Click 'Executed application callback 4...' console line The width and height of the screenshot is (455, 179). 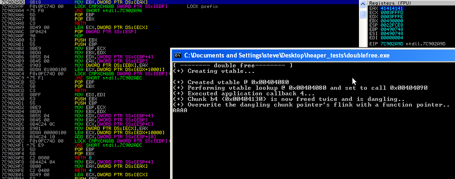[x=244, y=93]
